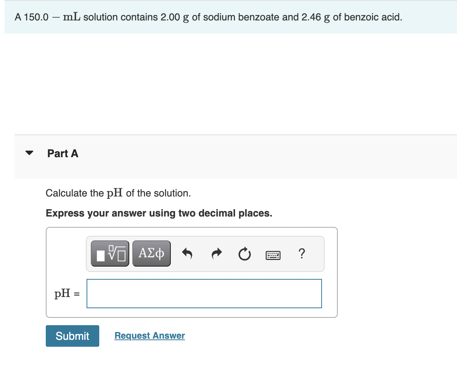Open the on-screen keyboard shortcuts
This screenshot has width=457, height=366.
[273, 255]
